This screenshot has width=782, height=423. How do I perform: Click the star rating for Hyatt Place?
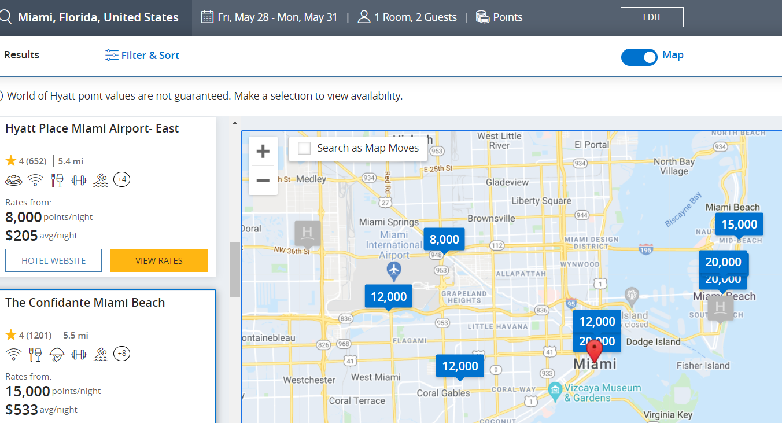[x=10, y=161]
